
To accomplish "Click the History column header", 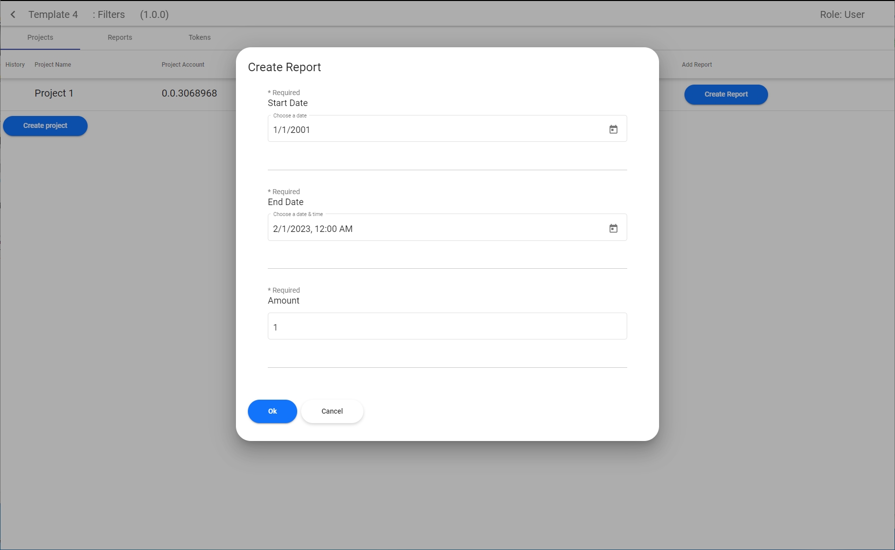I will tap(15, 65).
